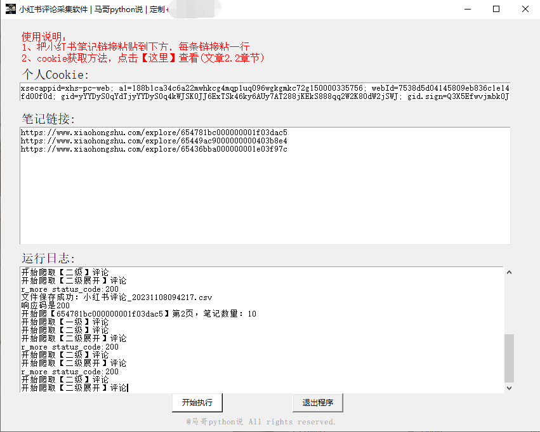The width and height of the screenshot is (540, 432).
Task: Place cursor on the URL ending 1f03dac5
Action: pos(154,133)
